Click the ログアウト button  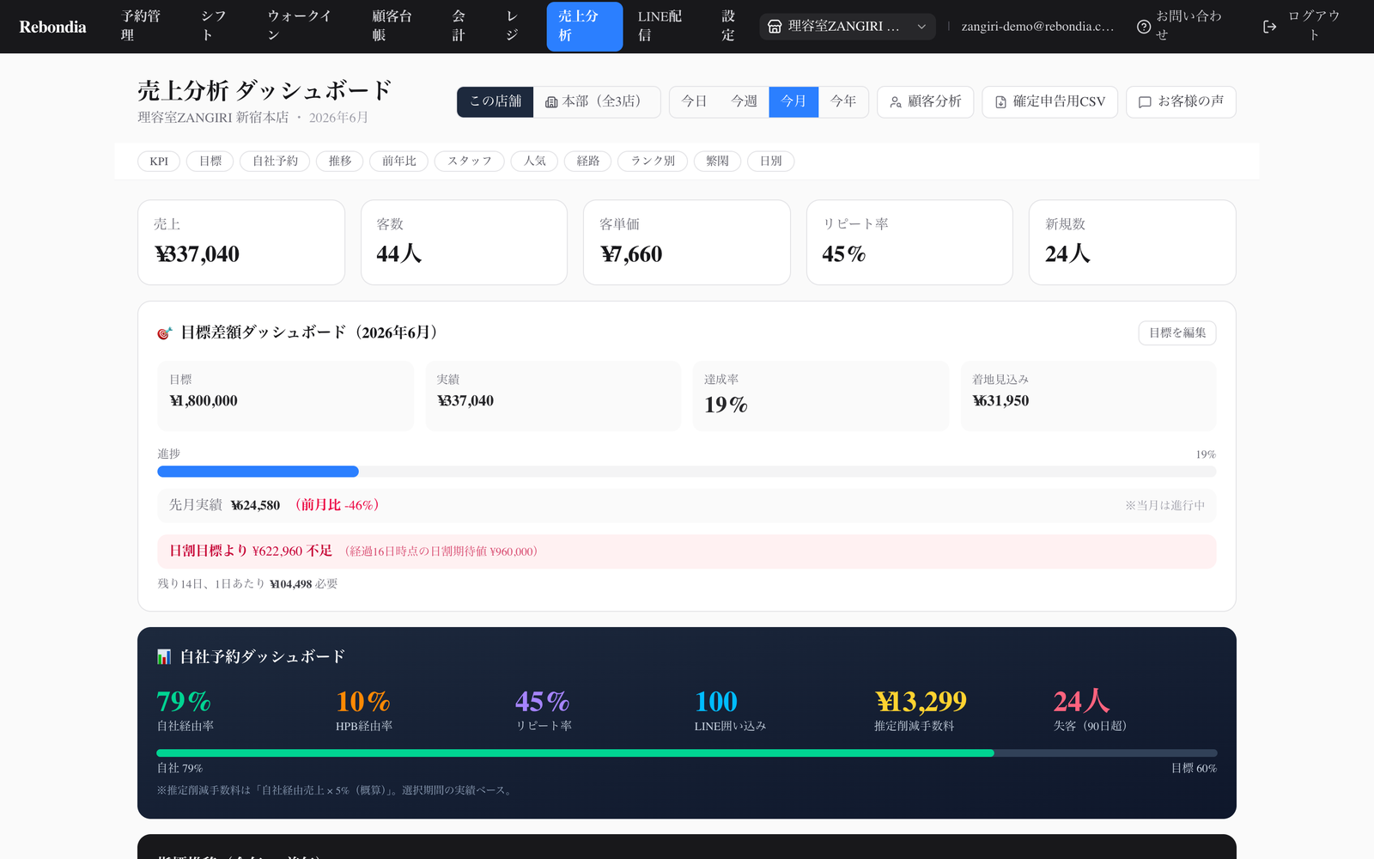click(1303, 26)
